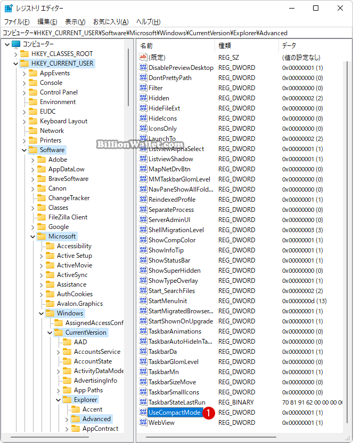Expand the Advanced key
Screen dimensions: 353x443
(x=67, y=420)
